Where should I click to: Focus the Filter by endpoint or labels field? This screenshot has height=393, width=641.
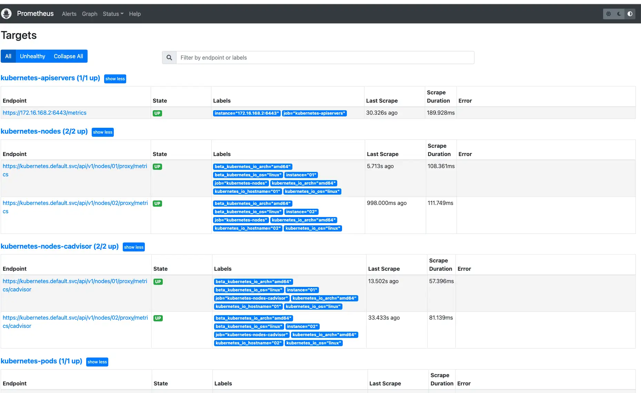pyautogui.click(x=325, y=58)
